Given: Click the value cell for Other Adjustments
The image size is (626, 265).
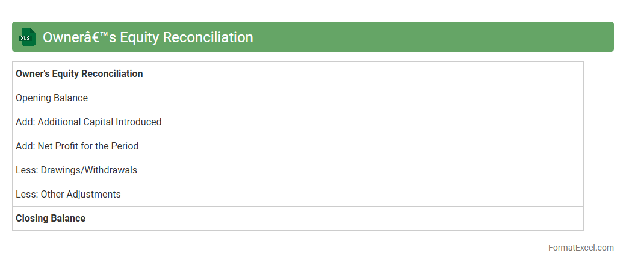Looking at the screenshot, I should pyautogui.click(x=571, y=195).
